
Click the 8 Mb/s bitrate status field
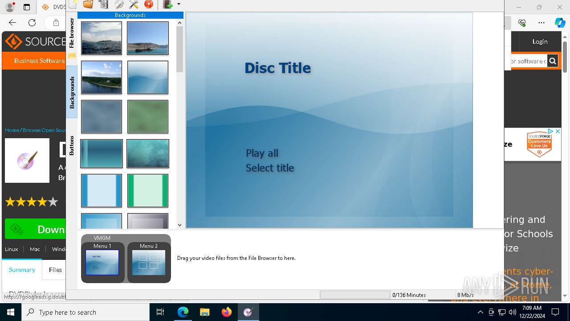pyautogui.click(x=465, y=295)
